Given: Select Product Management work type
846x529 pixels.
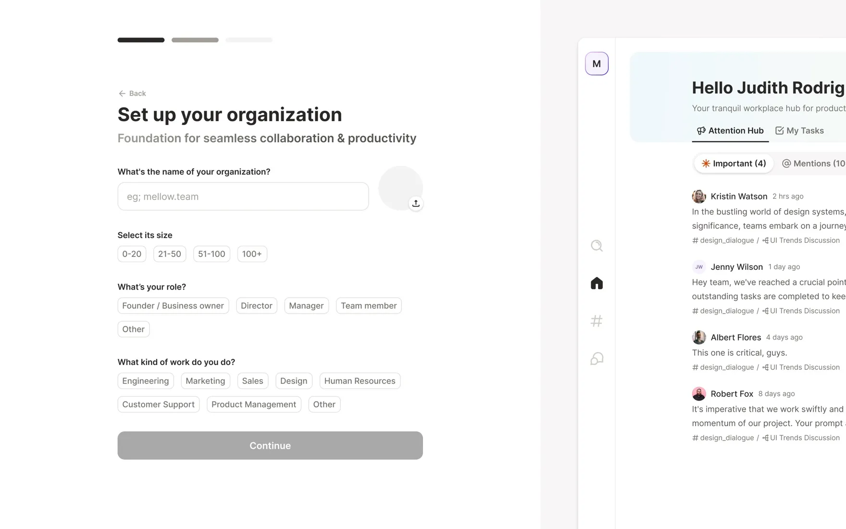Looking at the screenshot, I should (x=254, y=404).
